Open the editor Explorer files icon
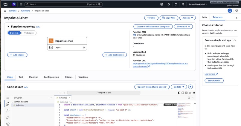This screenshot has height=126, width=241. (7, 104)
